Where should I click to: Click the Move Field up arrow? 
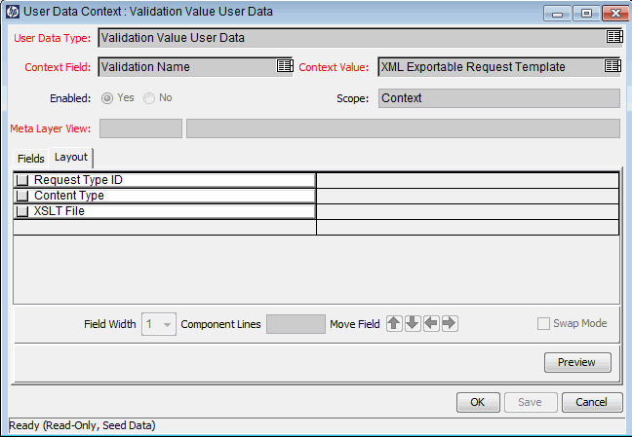[394, 323]
